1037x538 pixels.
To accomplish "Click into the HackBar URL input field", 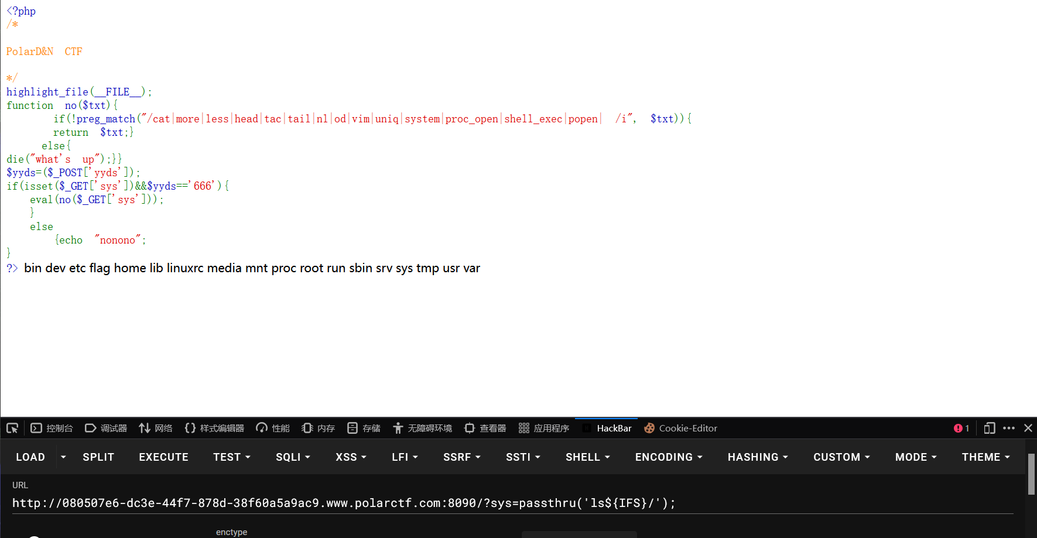I will click(513, 503).
